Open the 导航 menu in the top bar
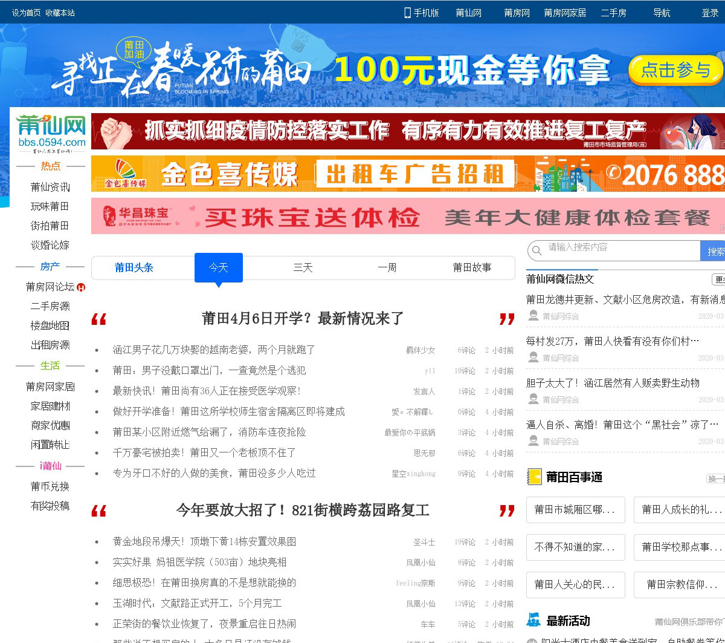Viewport: 725px width, 643px height. pos(662,13)
